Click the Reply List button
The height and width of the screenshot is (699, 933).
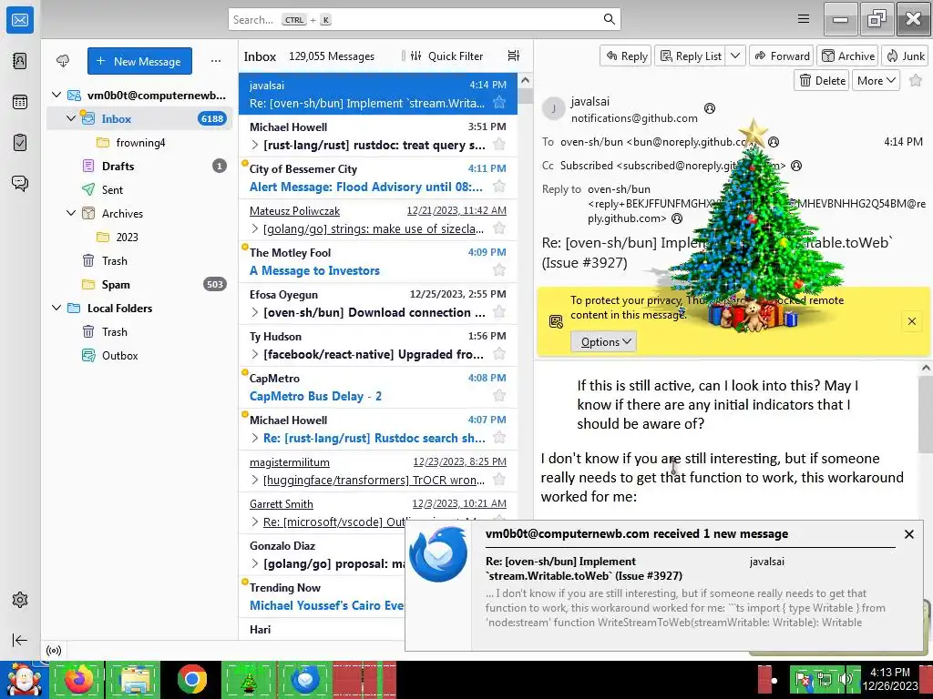[x=691, y=56]
